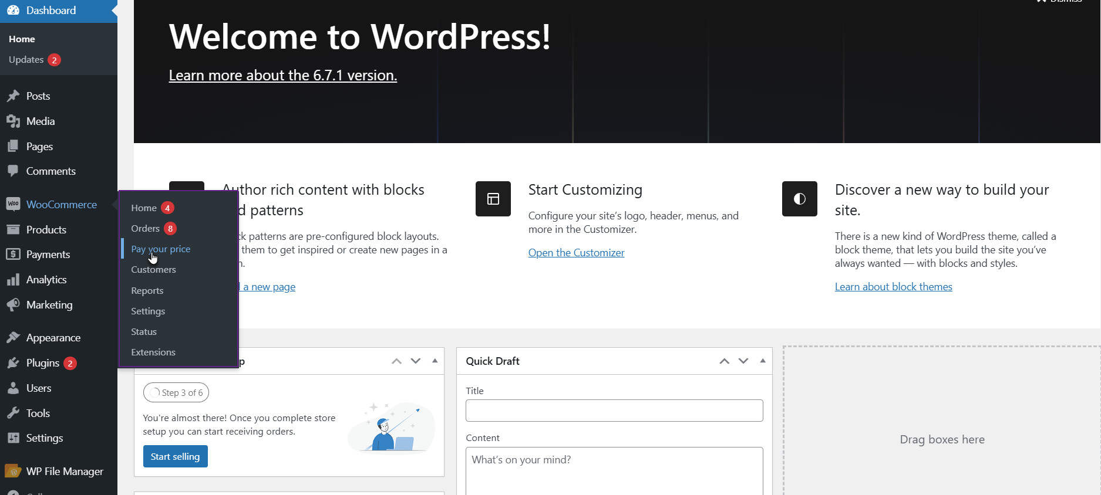
Task: Select Pay your price submenu item
Action: coord(161,249)
